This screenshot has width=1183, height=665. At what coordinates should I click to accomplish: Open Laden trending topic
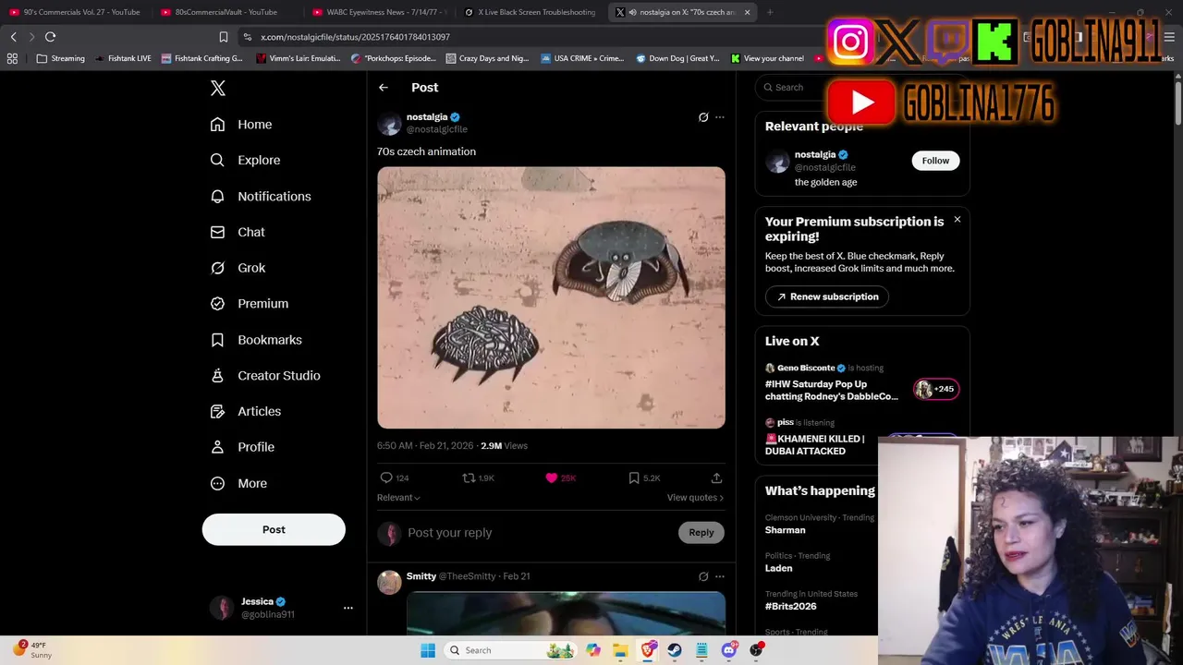pos(779,568)
